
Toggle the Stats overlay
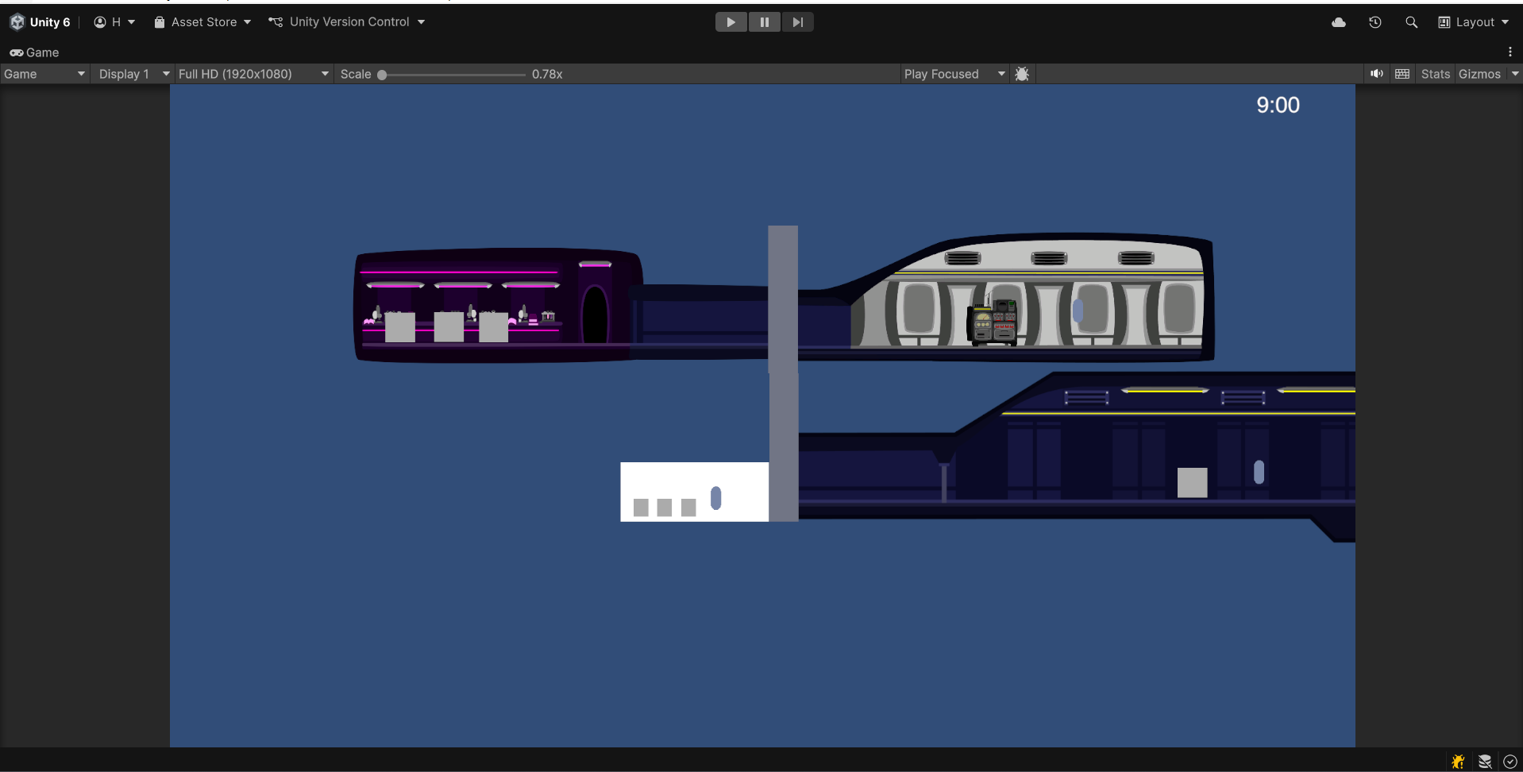coord(1435,74)
